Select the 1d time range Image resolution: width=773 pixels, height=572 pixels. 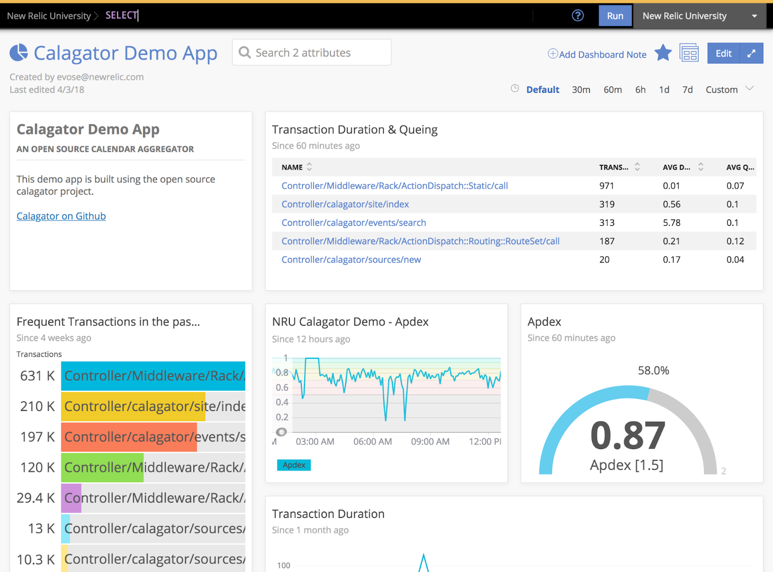664,89
